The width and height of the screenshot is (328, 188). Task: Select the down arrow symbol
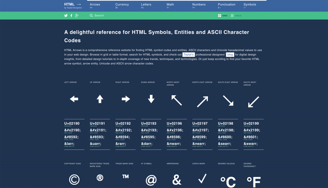[x=151, y=99]
